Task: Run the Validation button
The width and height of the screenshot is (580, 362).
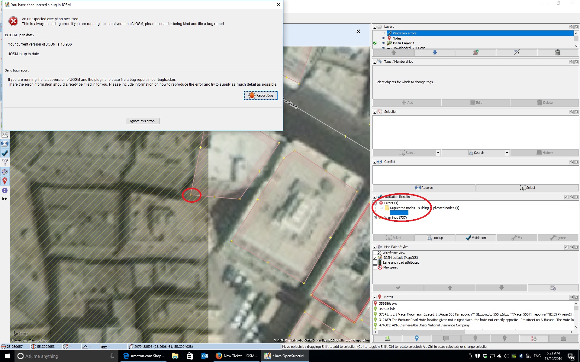Action: (475, 238)
